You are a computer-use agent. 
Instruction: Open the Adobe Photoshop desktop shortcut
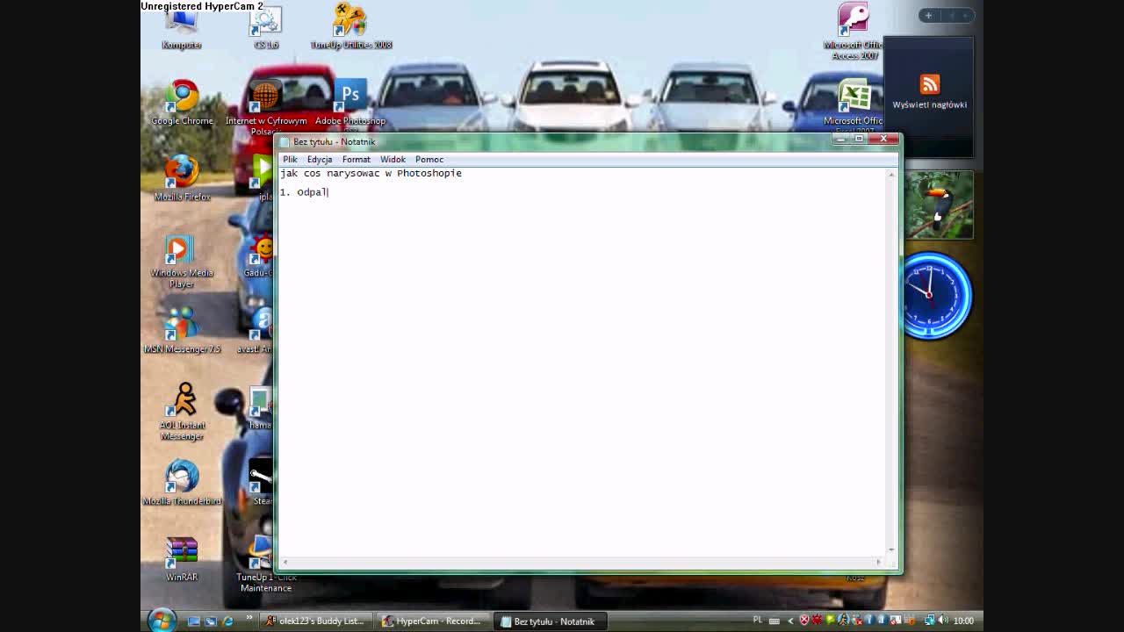[x=350, y=98]
